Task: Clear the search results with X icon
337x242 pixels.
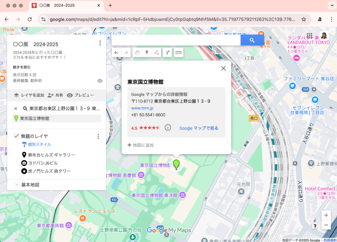Action: tap(16, 109)
